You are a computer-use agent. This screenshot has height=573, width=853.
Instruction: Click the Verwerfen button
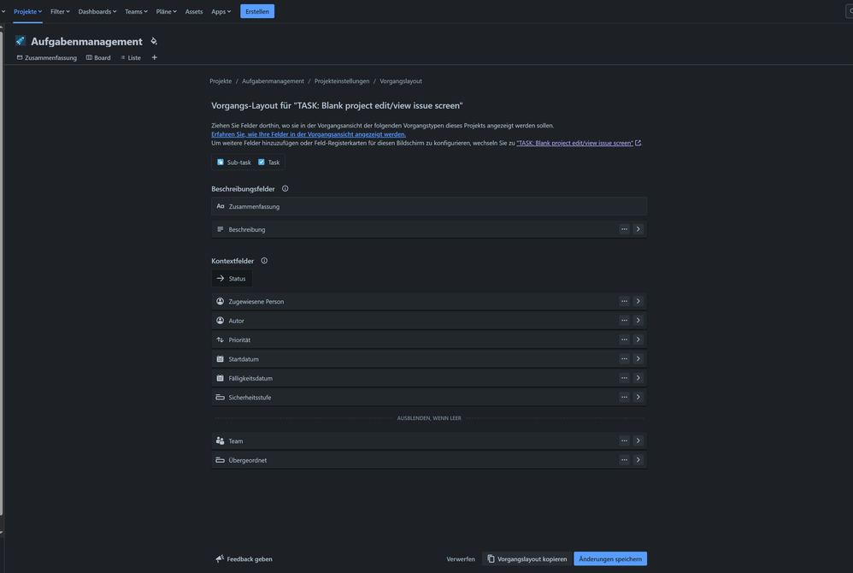pyautogui.click(x=460, y=558)
